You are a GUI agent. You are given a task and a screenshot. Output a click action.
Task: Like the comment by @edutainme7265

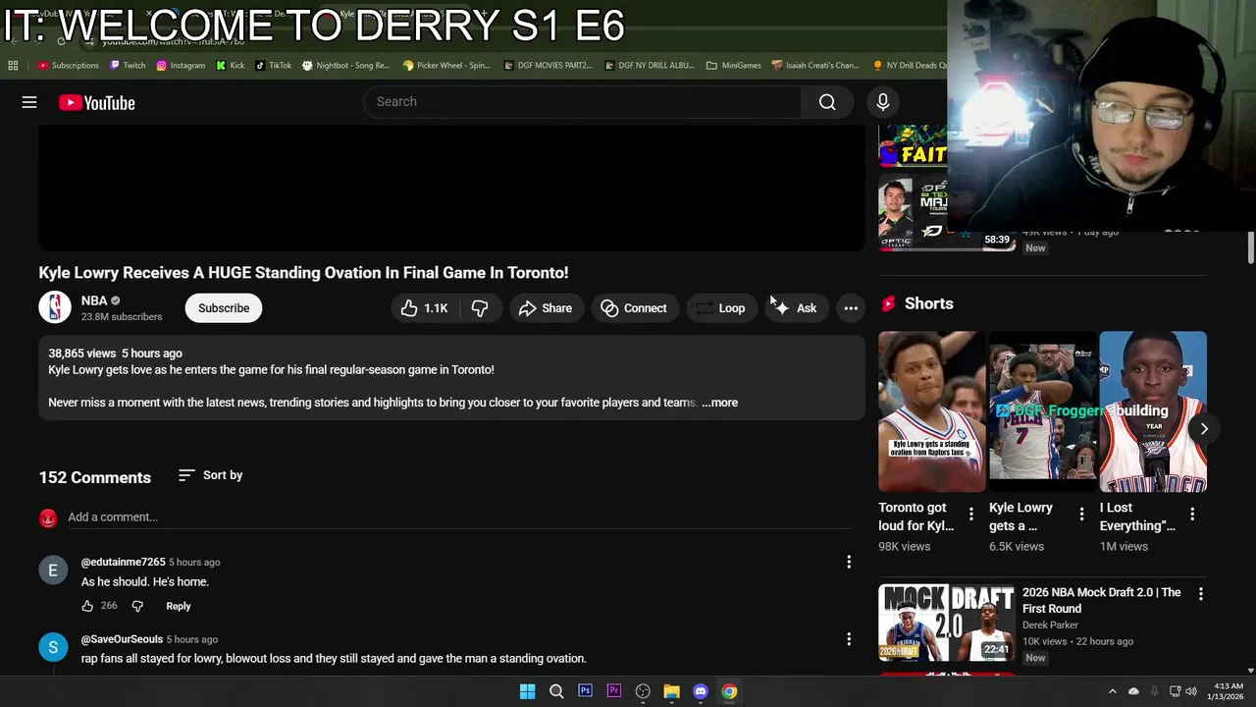[x=87, y=606]
